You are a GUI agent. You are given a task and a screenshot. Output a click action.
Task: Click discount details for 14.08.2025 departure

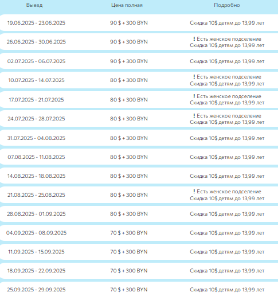tap(227, 176)
